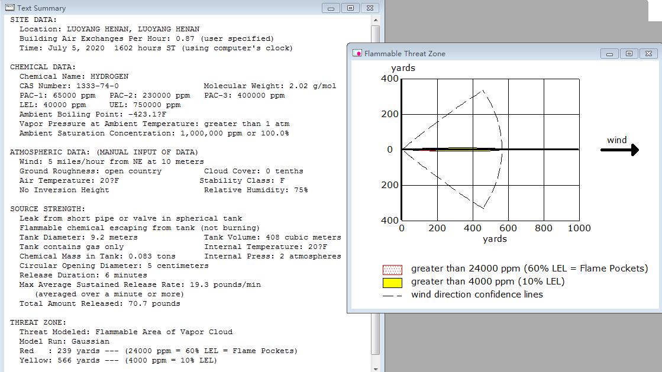
Task: Click the 'greater than 24000 ppm' legend label
Action: (x=529, y=269)
